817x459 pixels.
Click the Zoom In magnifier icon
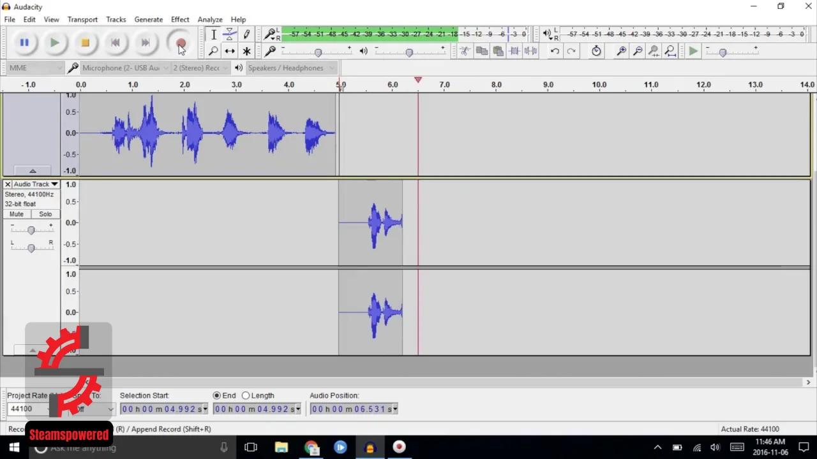tap(621, 51)
